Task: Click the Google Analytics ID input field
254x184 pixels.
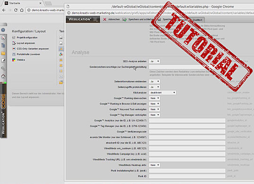Action: (x=187, y=120)
